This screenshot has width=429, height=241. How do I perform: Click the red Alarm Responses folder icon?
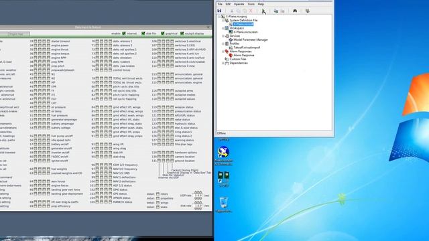click(227, 52)
